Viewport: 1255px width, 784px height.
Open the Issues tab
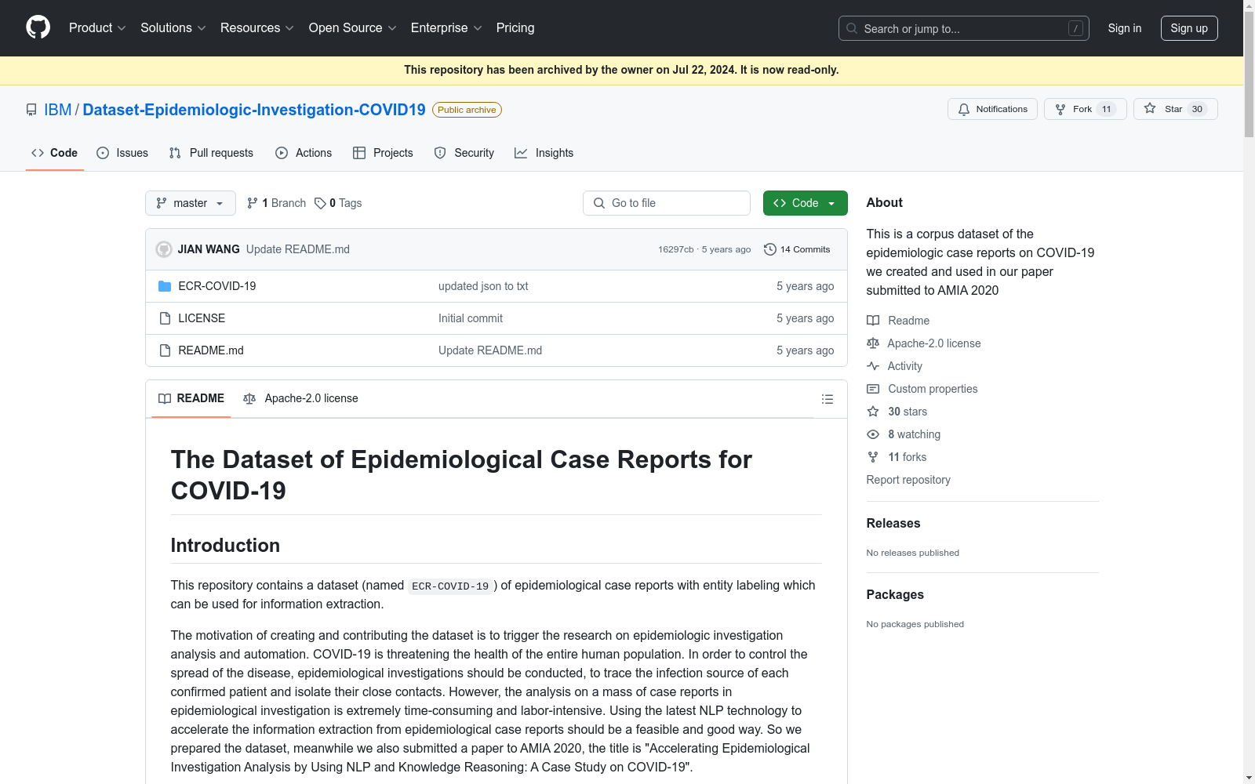[x=122, y=153]
